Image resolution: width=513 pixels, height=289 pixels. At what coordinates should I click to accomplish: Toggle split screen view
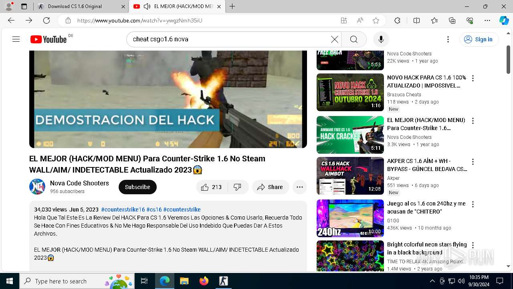416,20
